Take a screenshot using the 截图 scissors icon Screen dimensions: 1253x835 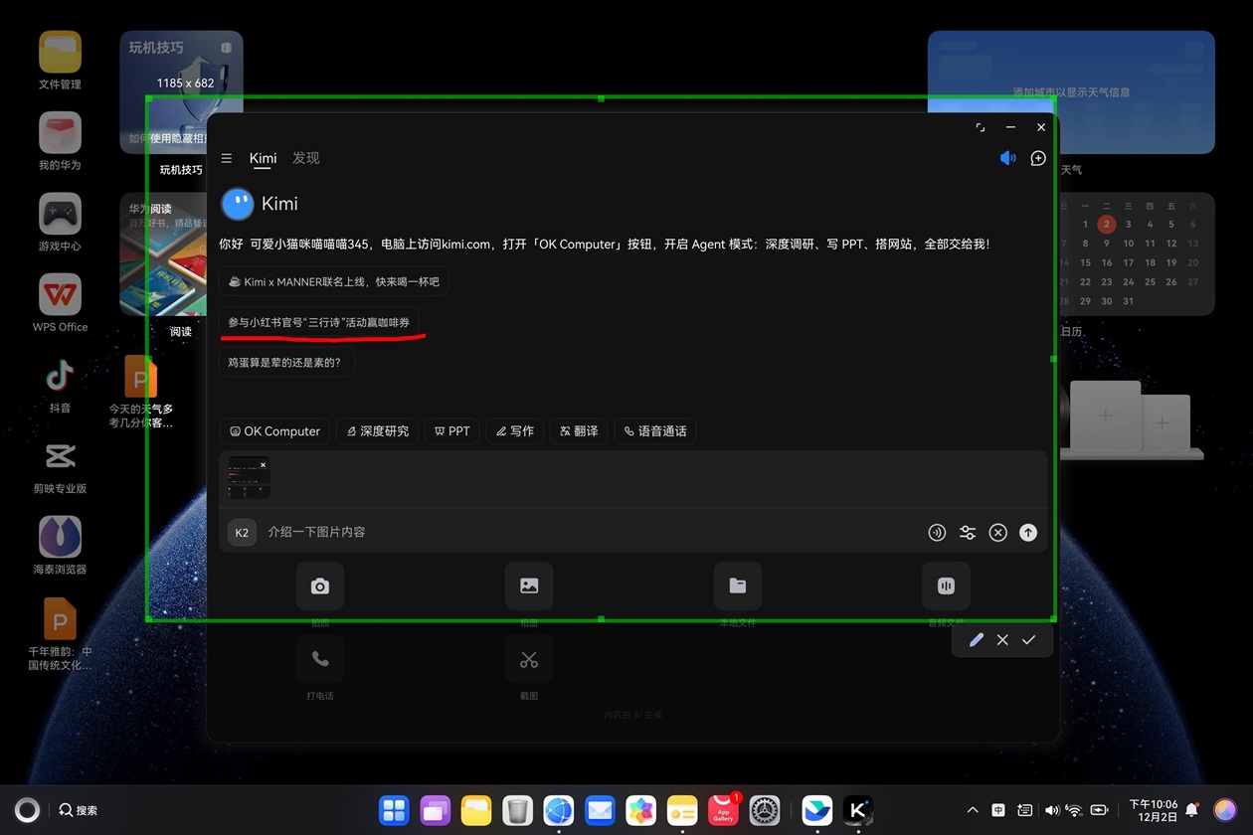click(x=528, y=659)
